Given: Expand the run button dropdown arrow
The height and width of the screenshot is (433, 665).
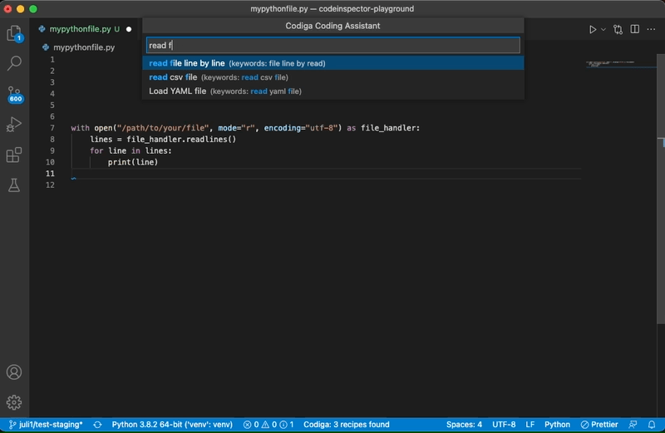Looking at the screenshot, I should [x=603, y=29].
